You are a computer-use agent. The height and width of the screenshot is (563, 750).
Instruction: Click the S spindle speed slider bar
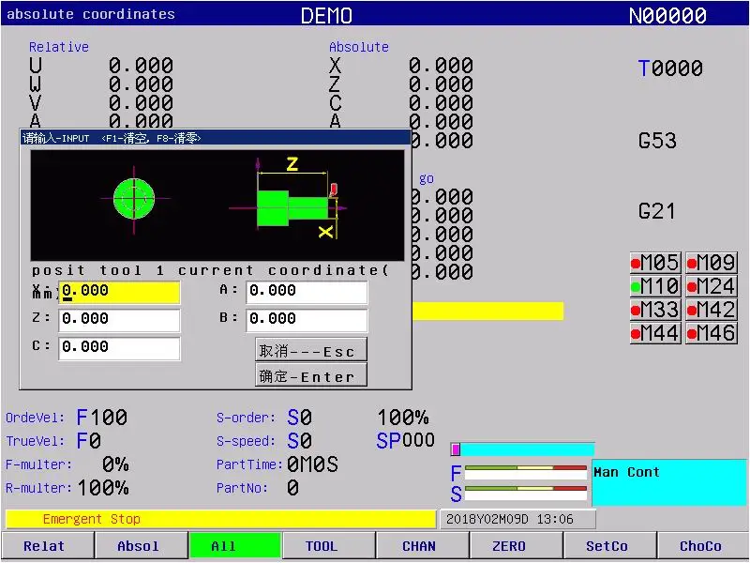525,493
